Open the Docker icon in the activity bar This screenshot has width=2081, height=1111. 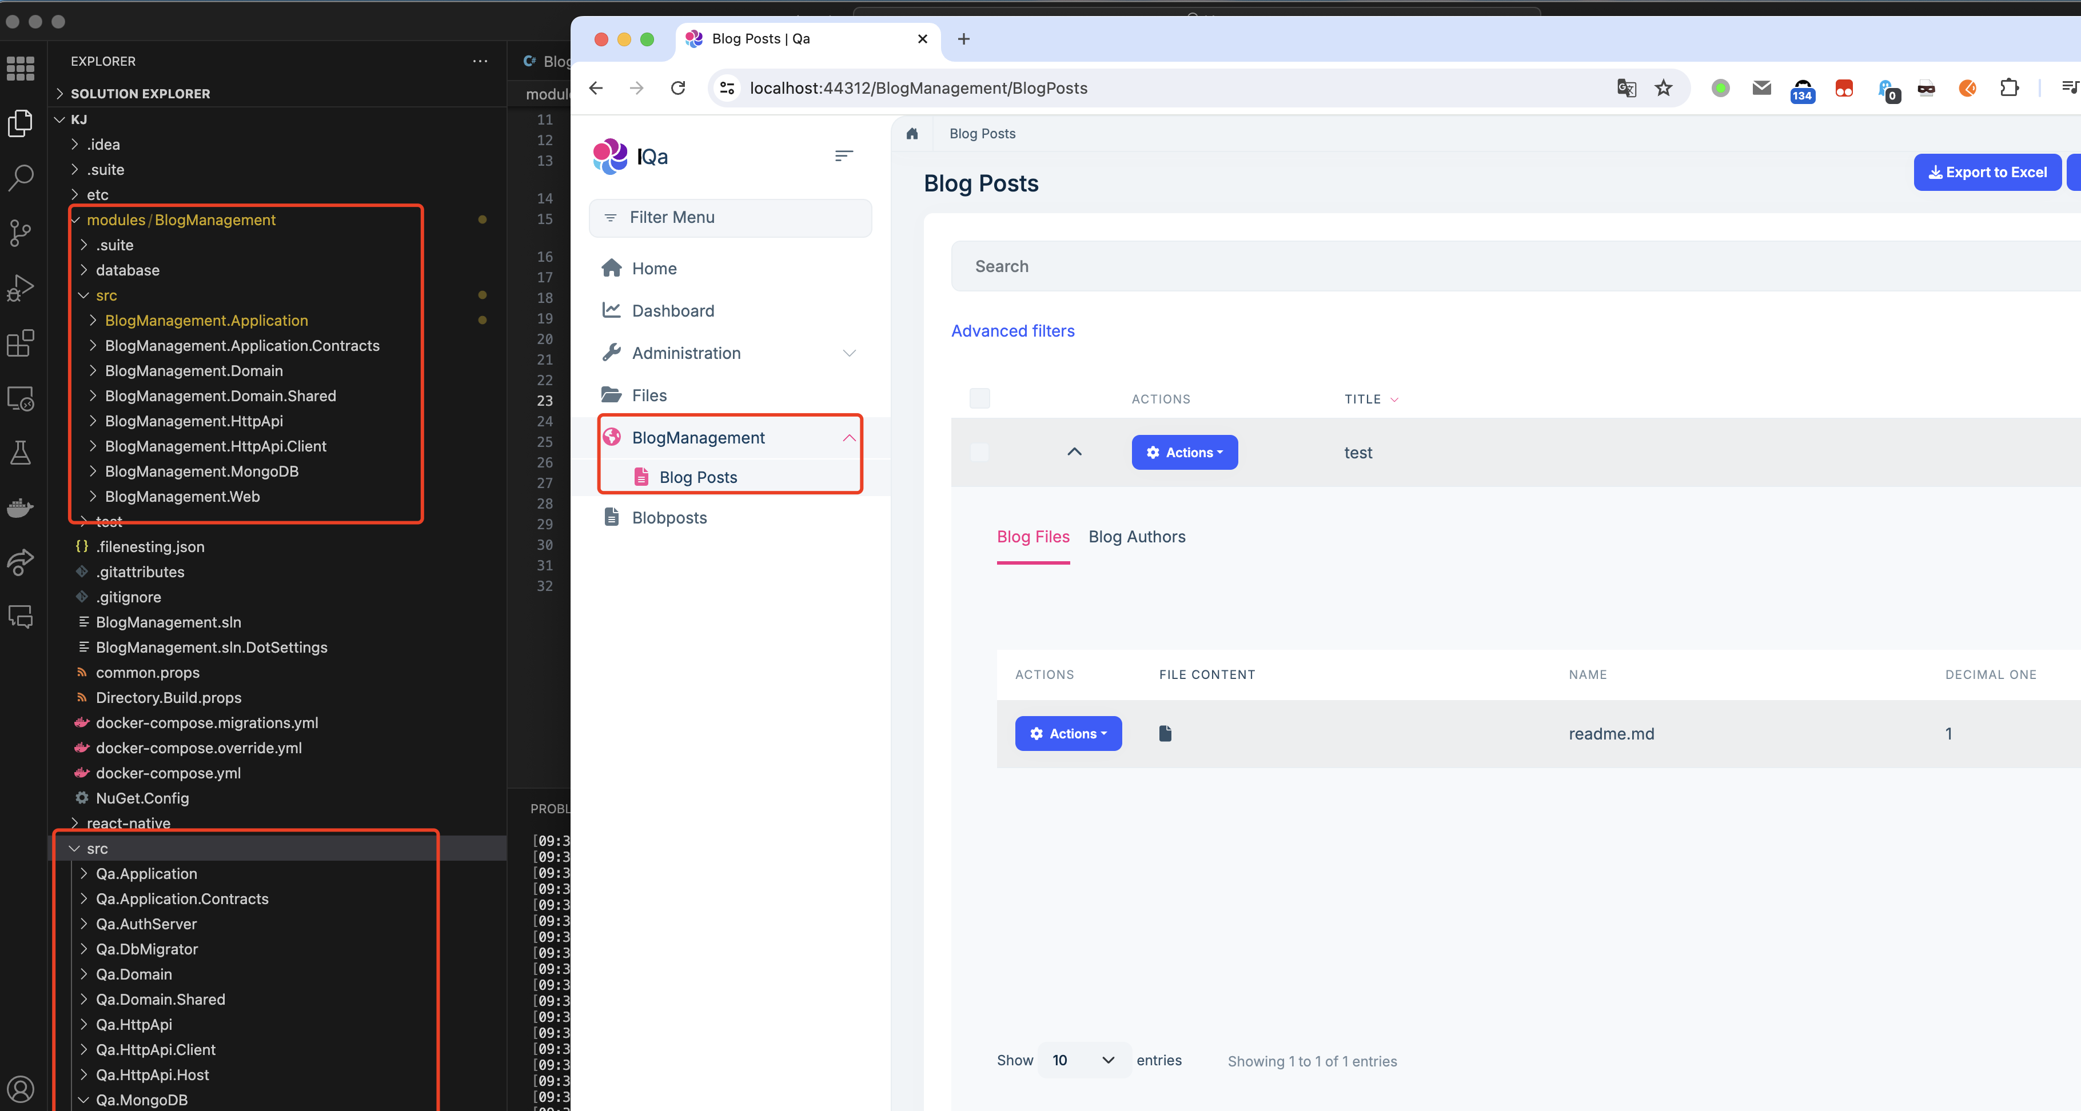(20, 508)
